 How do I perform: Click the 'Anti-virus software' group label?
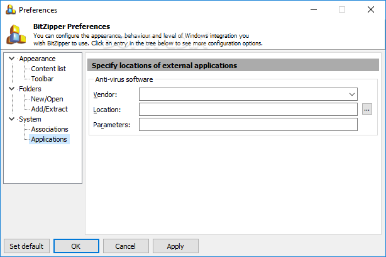click(x=124, y=79)
